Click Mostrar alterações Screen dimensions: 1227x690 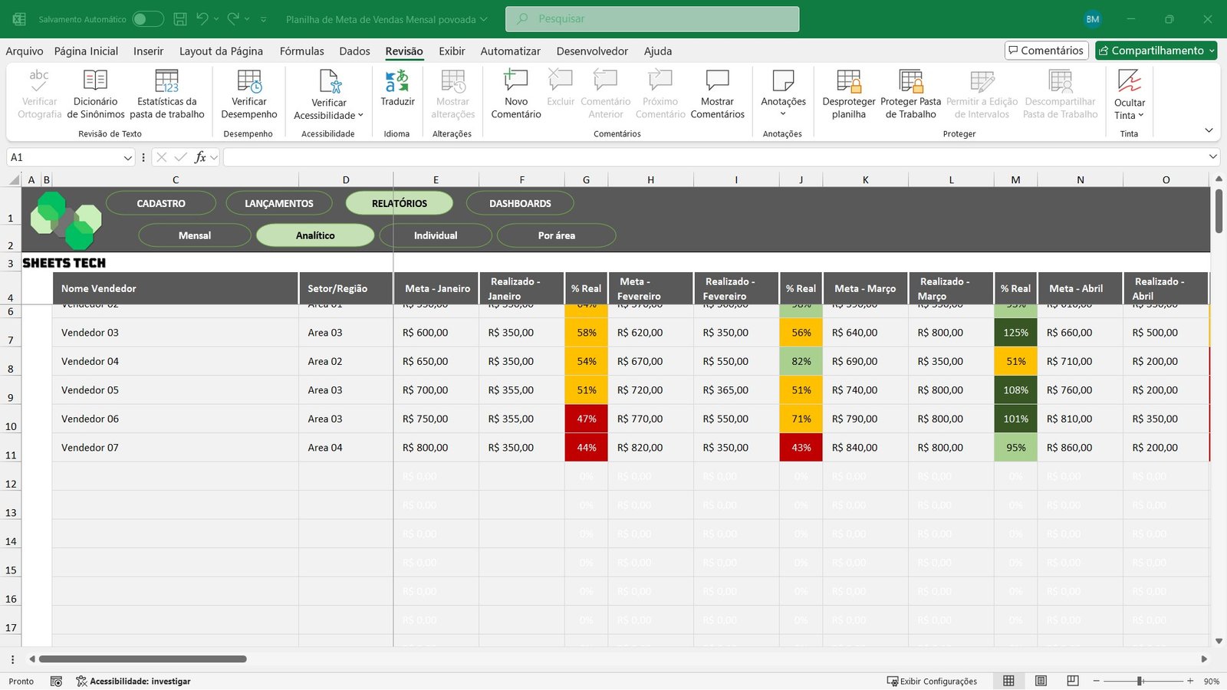pos(452,94)
